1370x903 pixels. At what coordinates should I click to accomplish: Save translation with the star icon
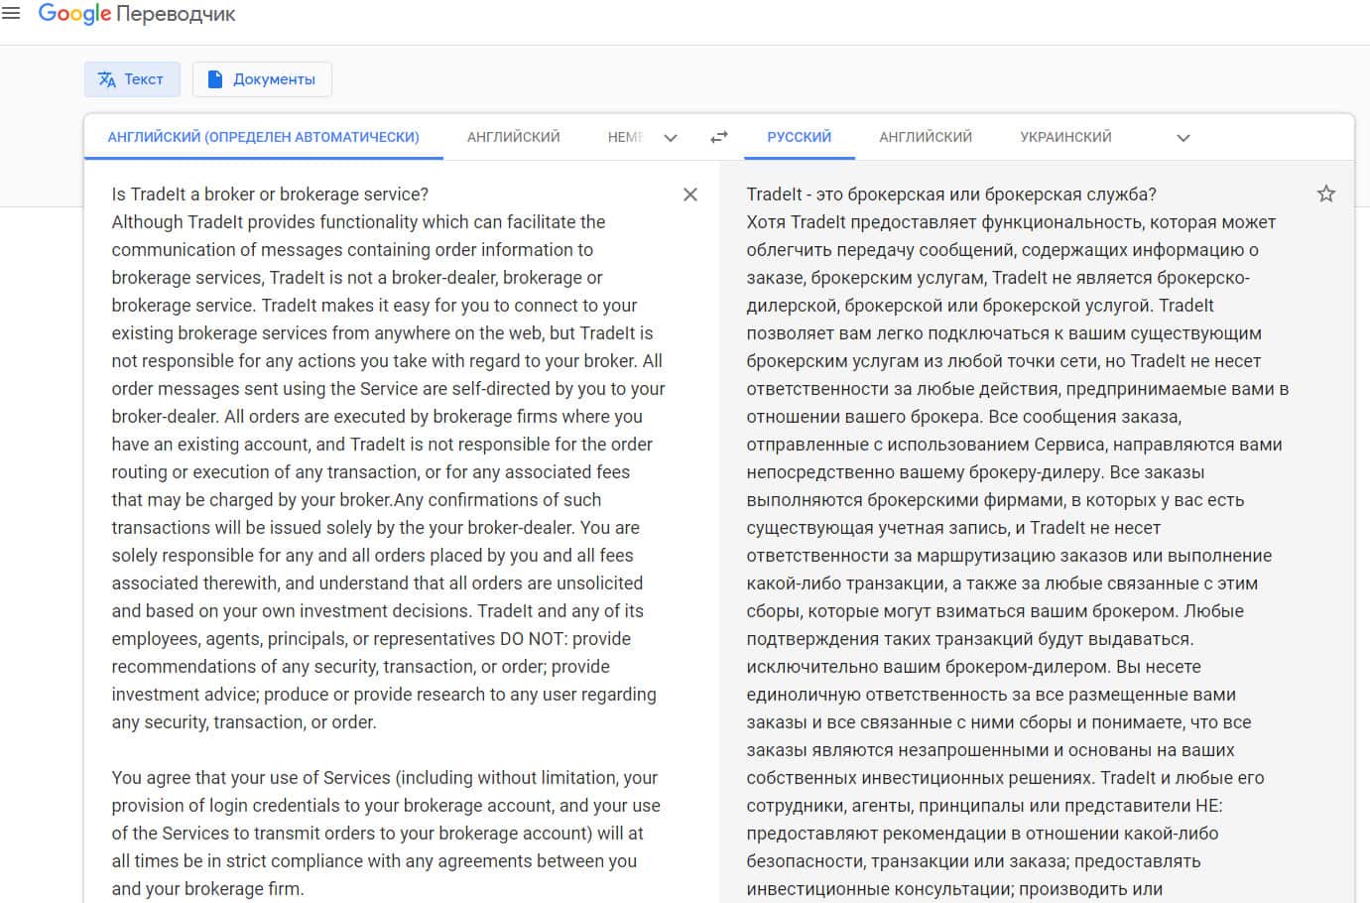pyautogui.click(x=1325, y=193)
